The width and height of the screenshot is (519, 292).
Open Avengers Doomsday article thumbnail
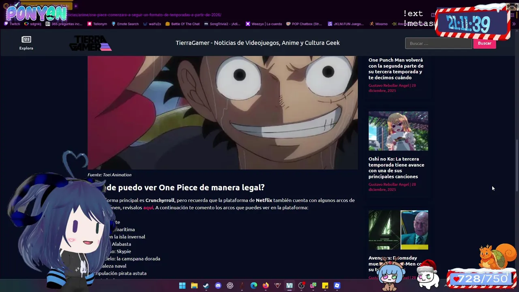[398, 230]
